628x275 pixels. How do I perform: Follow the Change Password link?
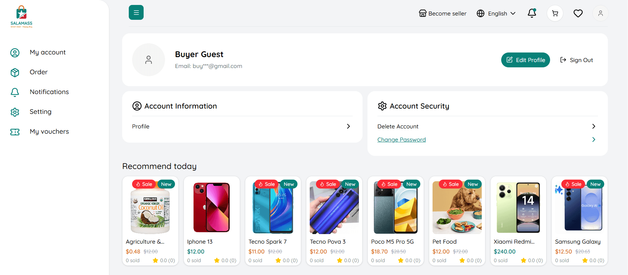click(401, 140)
